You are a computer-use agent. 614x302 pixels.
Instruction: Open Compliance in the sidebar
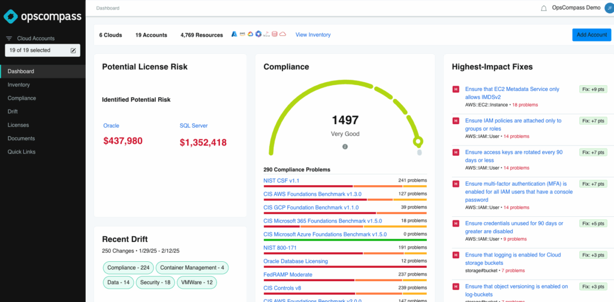22,98
